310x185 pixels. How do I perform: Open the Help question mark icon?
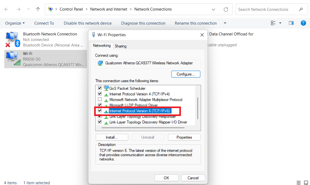point(303,23)
